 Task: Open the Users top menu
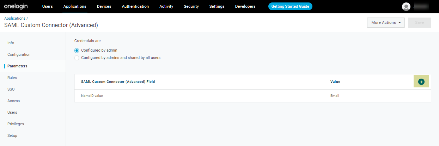click(x=47, y=6)
